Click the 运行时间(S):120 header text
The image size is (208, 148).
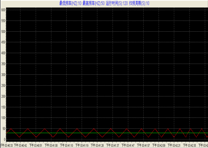click(117, 4)
